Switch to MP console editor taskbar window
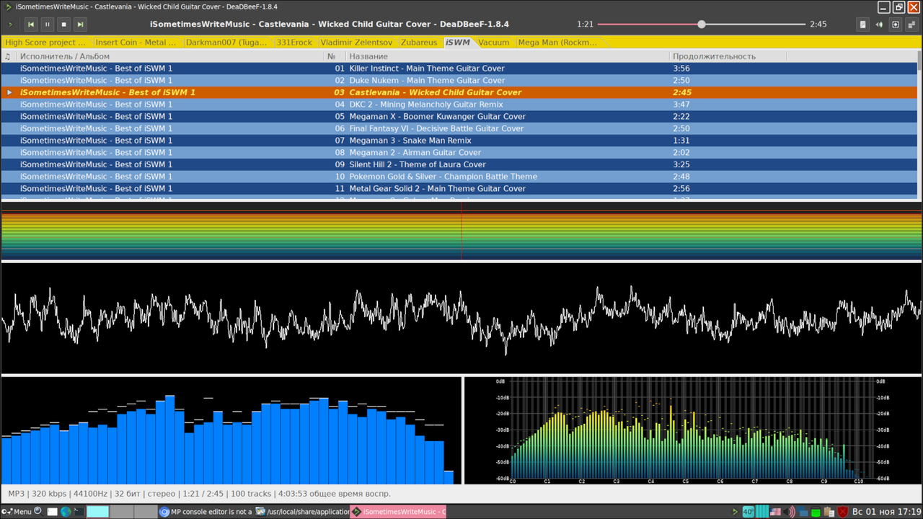 (206, 512)
